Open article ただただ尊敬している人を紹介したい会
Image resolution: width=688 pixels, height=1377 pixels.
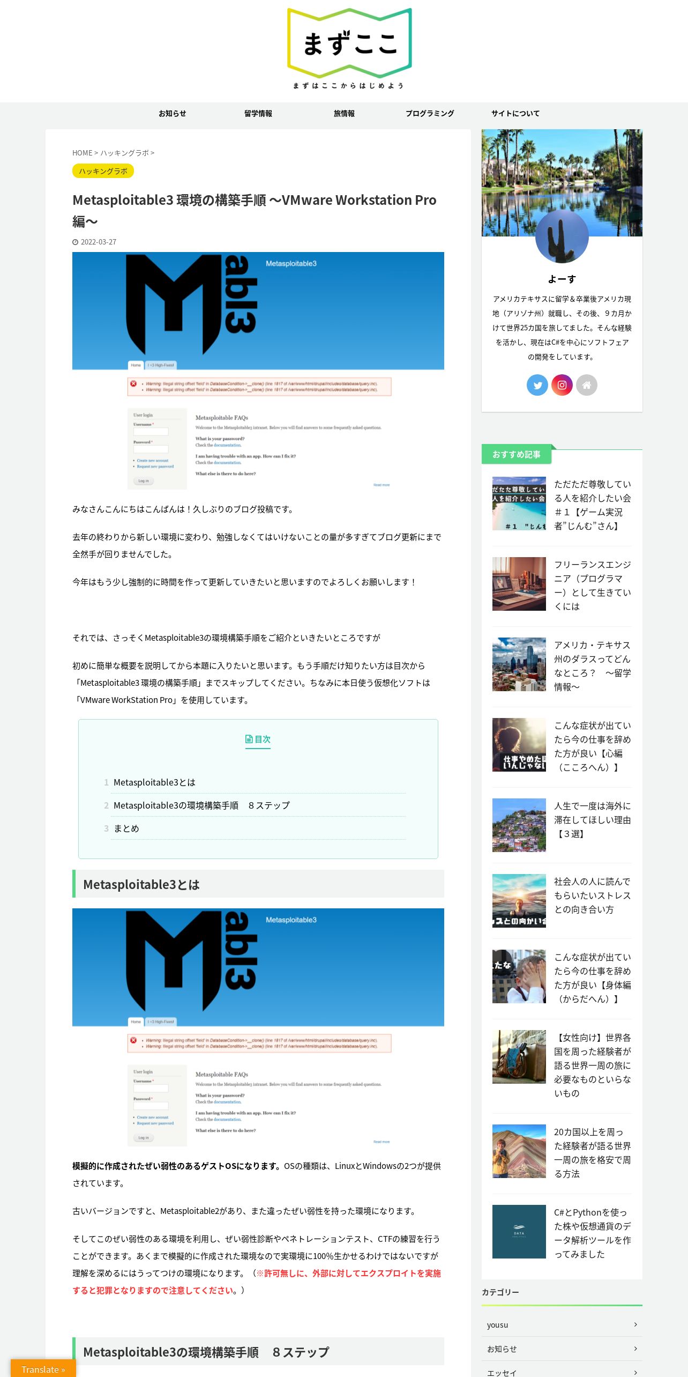click(x=593, y=505)
